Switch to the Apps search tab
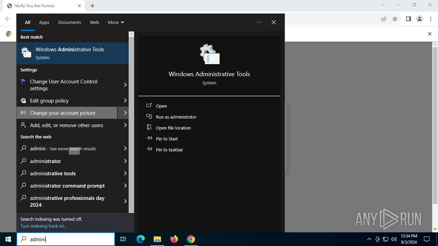Screen dimensions: 438x246 (x=44, y=22)
